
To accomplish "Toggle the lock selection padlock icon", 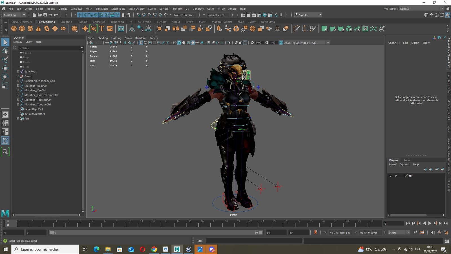I will tap(123, 15).
